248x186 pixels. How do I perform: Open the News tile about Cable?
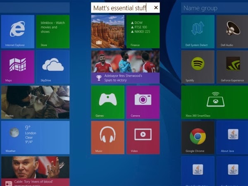click(x=35, y=171)
